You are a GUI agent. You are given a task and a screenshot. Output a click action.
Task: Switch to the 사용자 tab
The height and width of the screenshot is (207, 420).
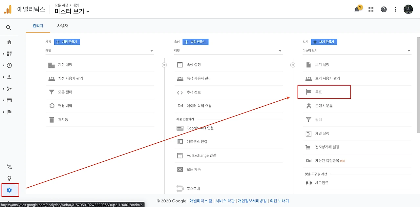[x=62, y=26]
